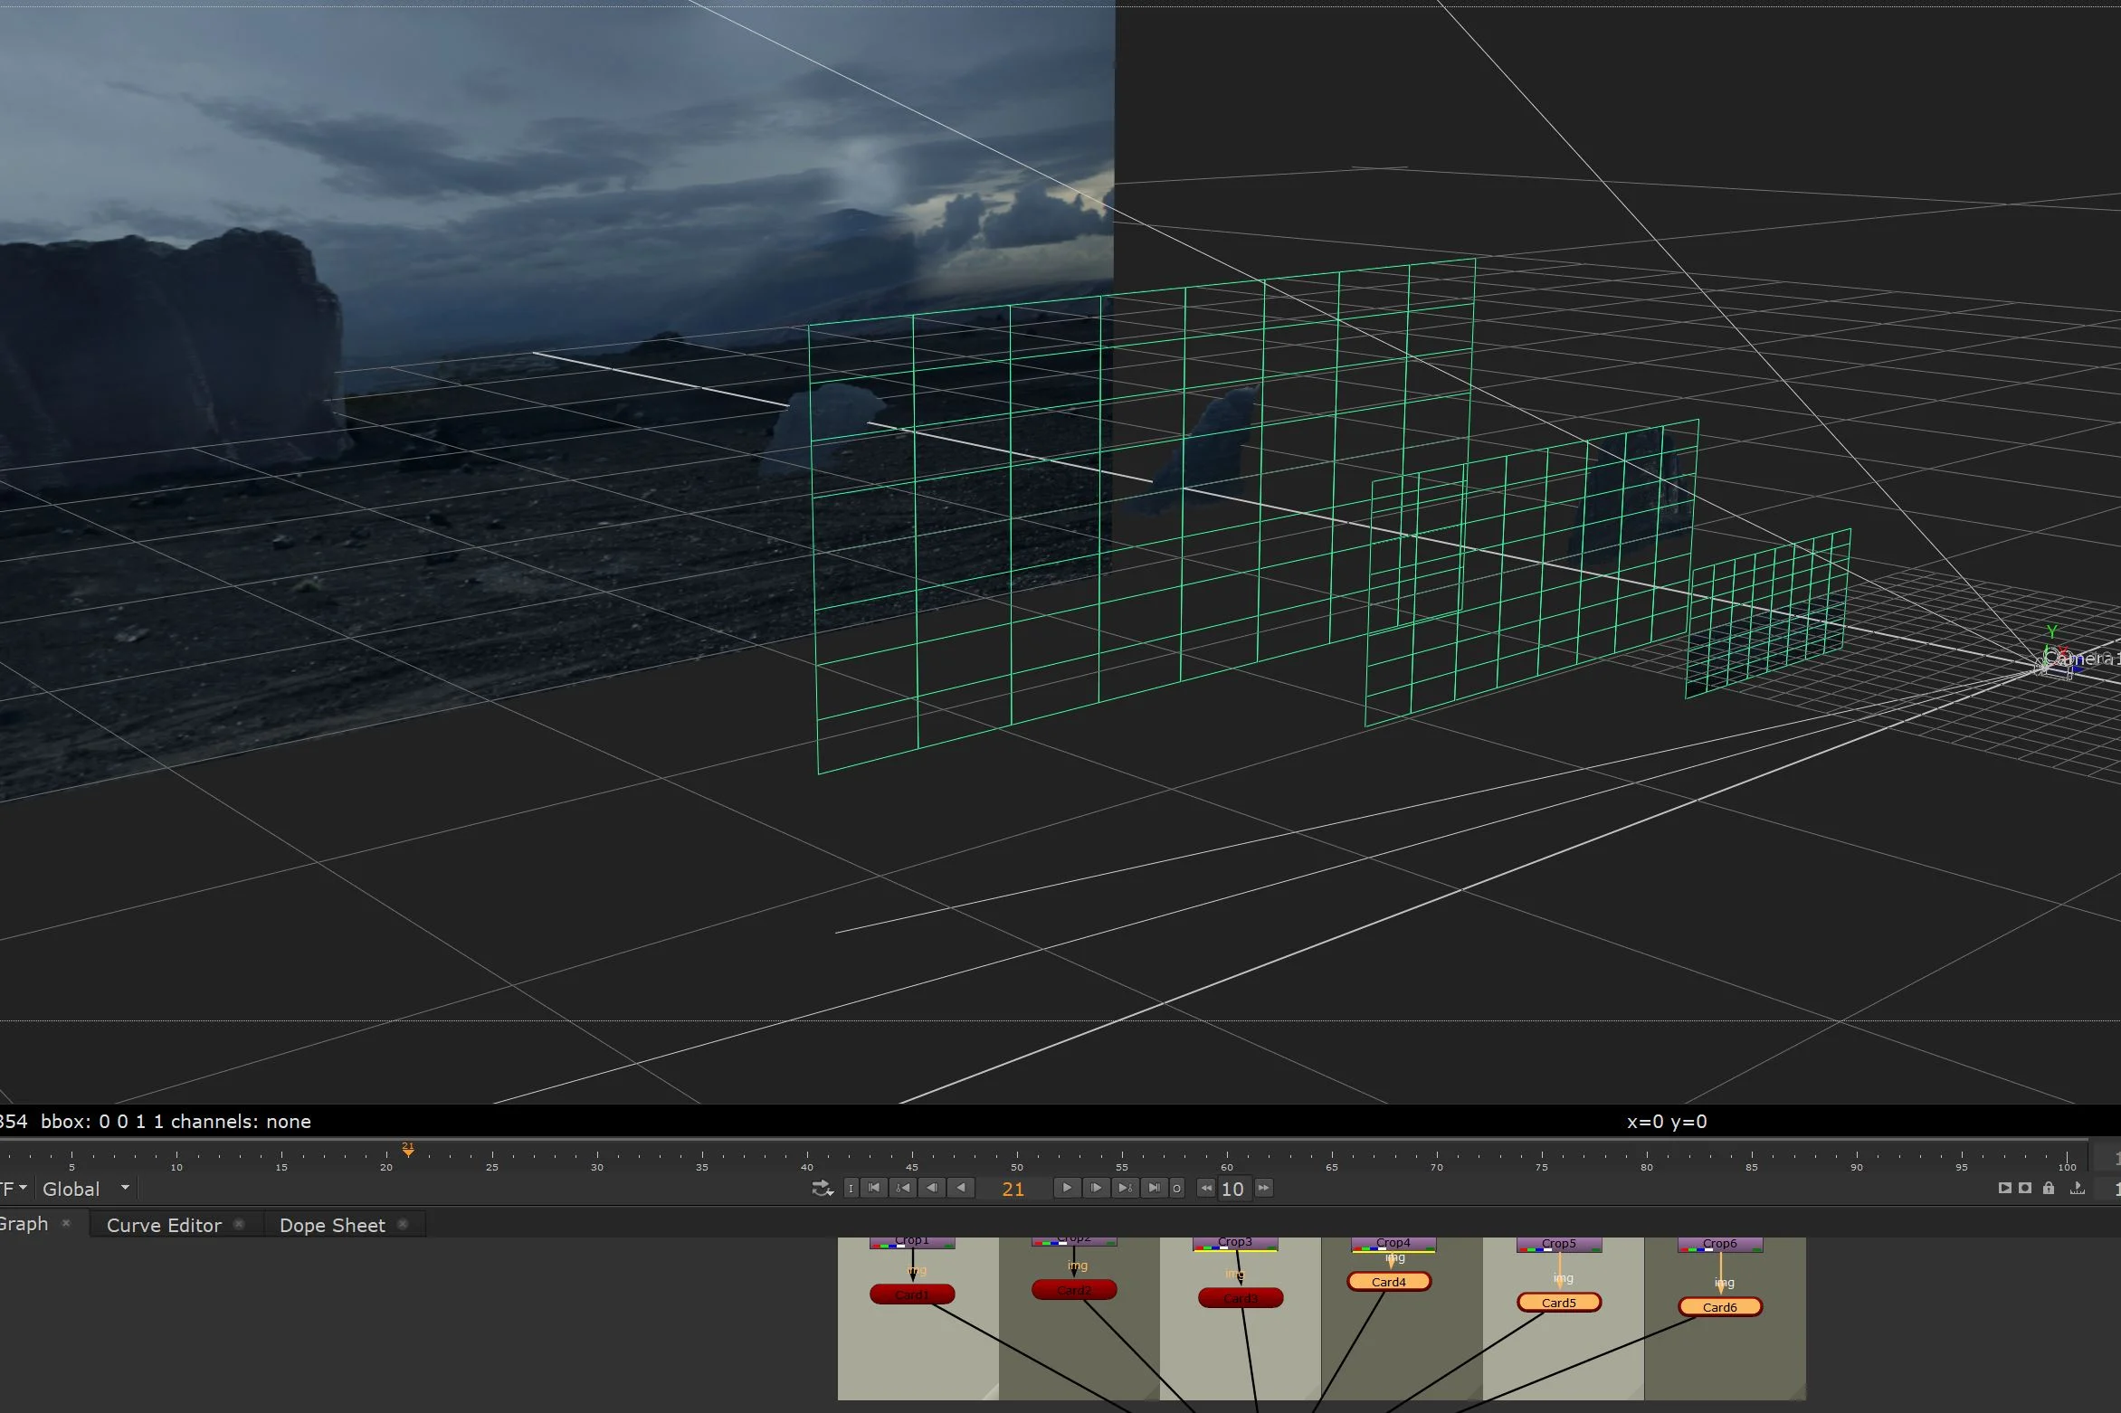
Task: Select the Card4 node
Action: (x=1388, y=1282)
